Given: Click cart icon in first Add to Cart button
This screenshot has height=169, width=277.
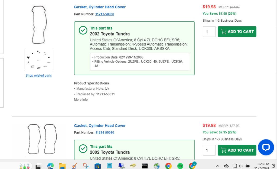Looking at the screenshot, I should coord(223,32).
